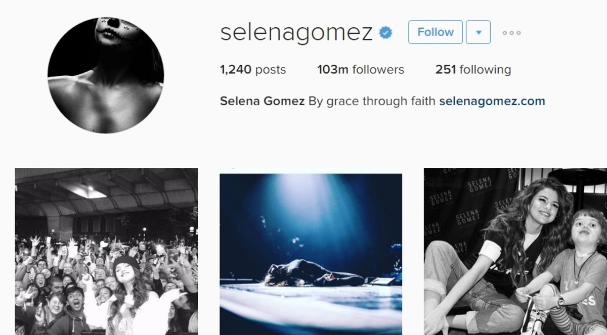Screen dimensions: 607x335
Task: Click the Selena Gomez bio name text
Action: pos(262,101)
